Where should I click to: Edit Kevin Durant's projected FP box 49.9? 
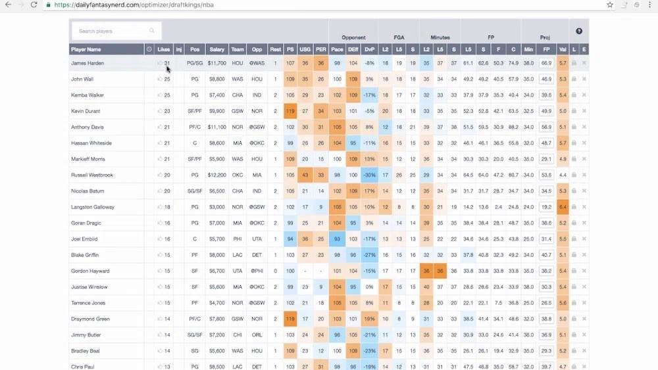coord(546,111)
